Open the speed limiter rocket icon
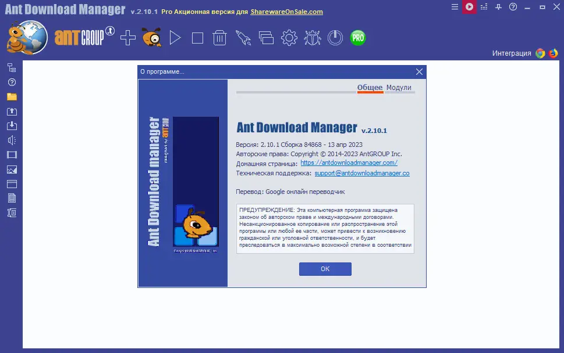Viewport: 564px width, 353px height. point(243,38)
